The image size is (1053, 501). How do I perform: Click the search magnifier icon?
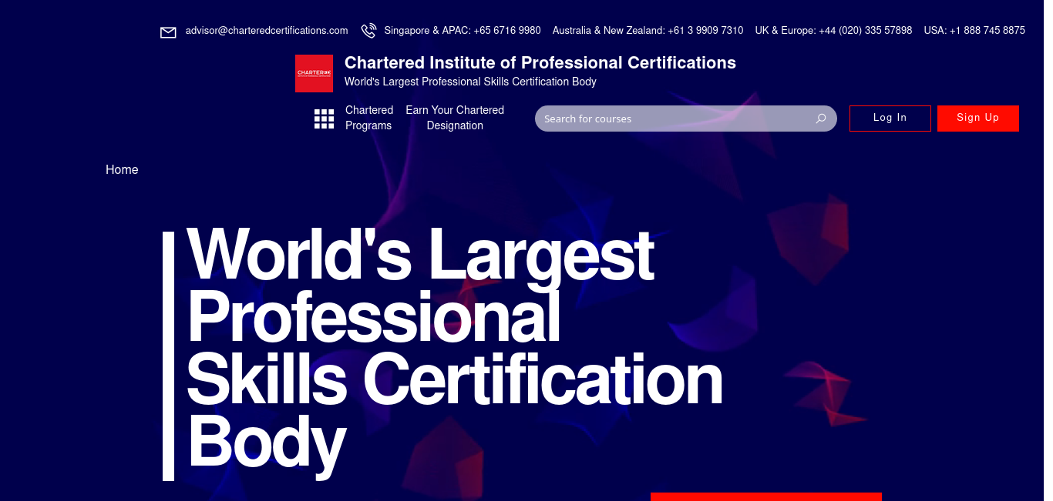(821, 119)
